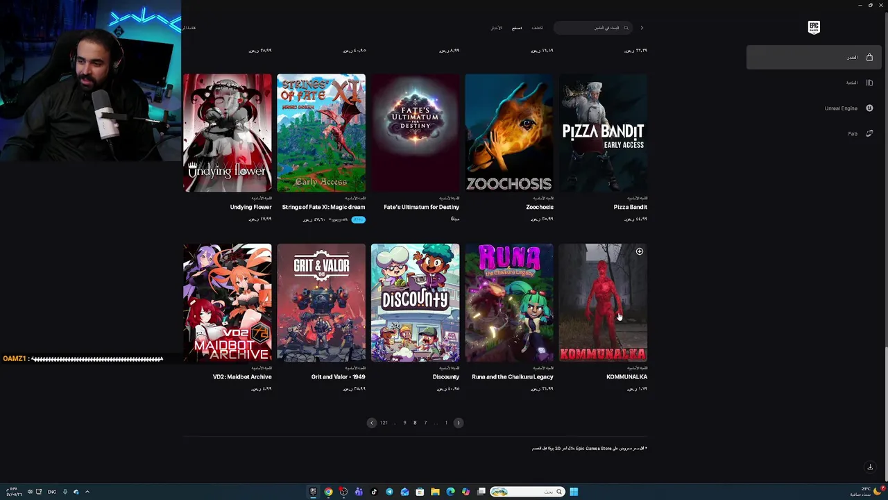Click the 'Fate's Ultimatum for Destiny' title

pos(421,207)
